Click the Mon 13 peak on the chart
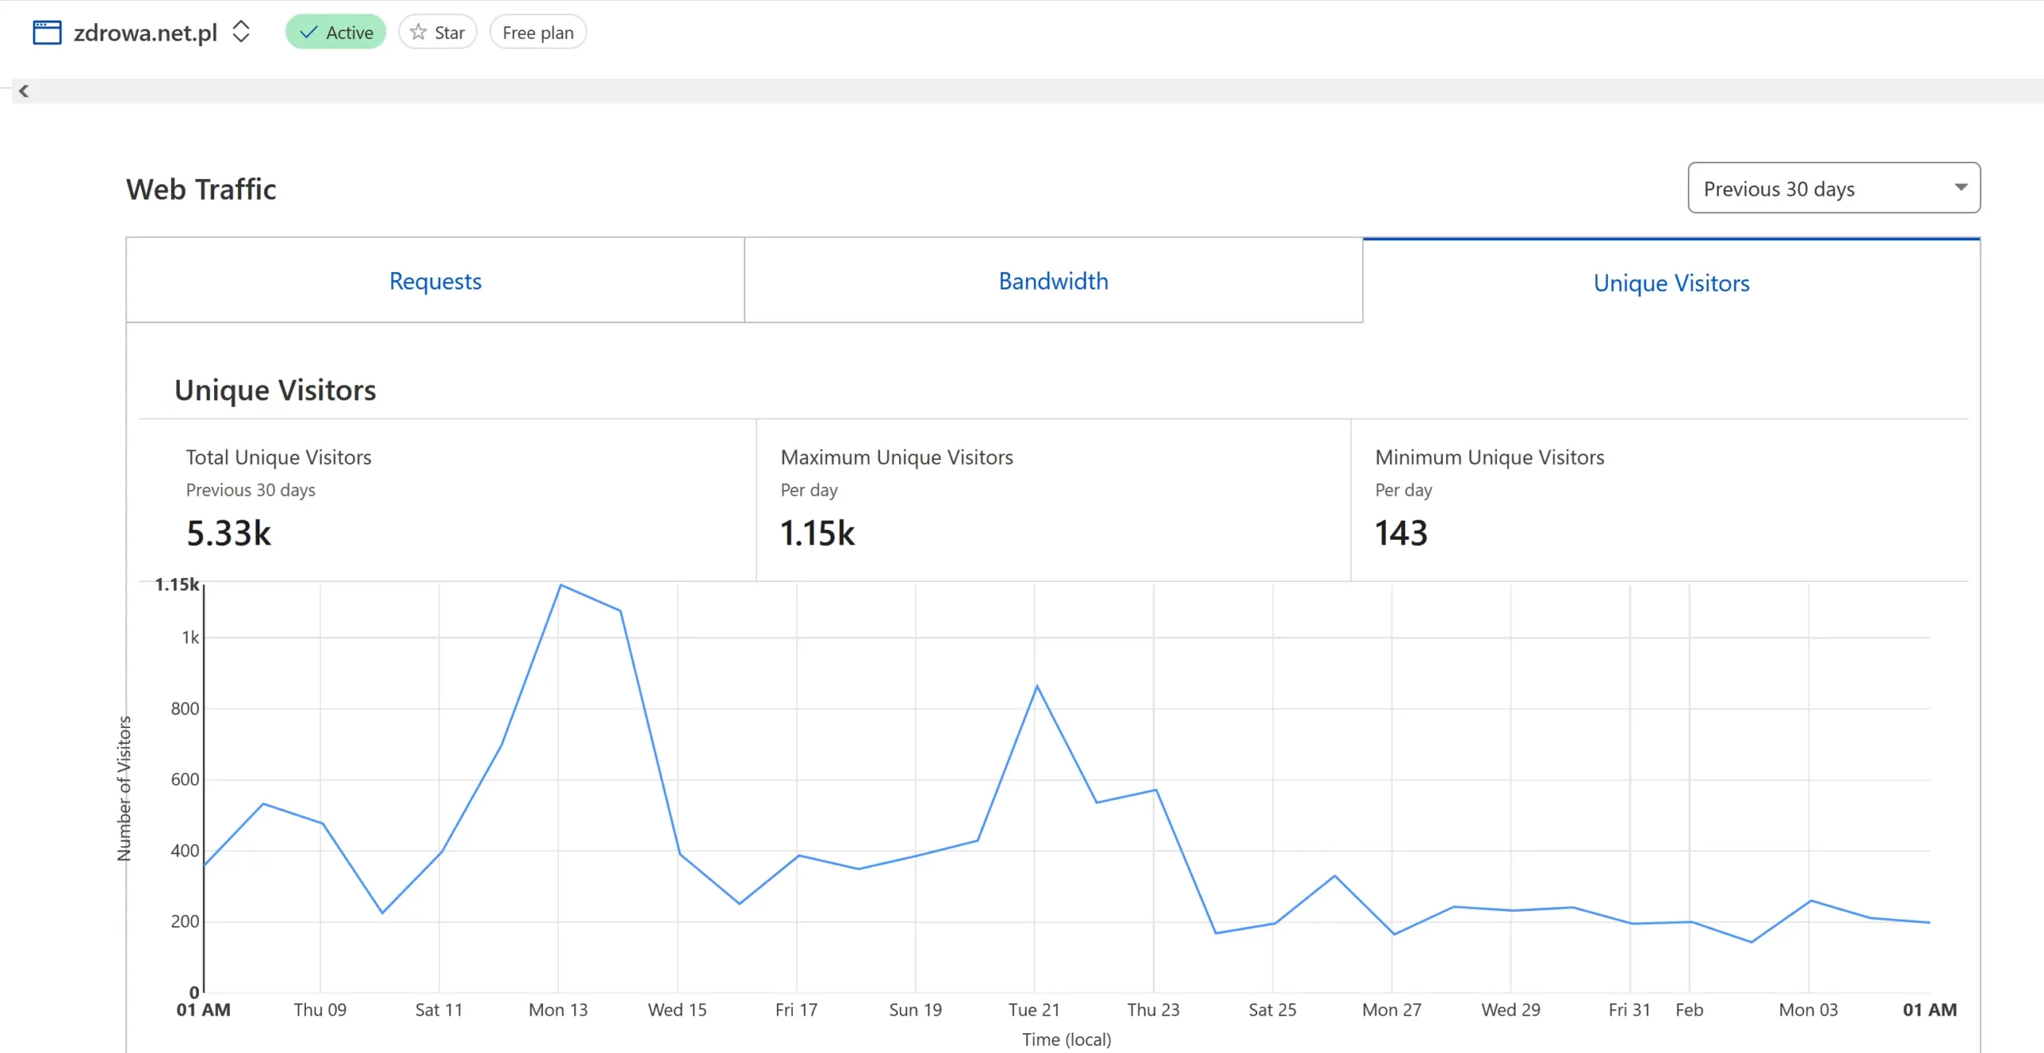2044x1053 pixels. tap(561, 585)
